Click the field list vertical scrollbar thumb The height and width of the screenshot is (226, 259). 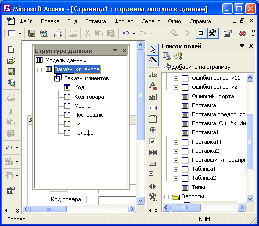(250, 142)
